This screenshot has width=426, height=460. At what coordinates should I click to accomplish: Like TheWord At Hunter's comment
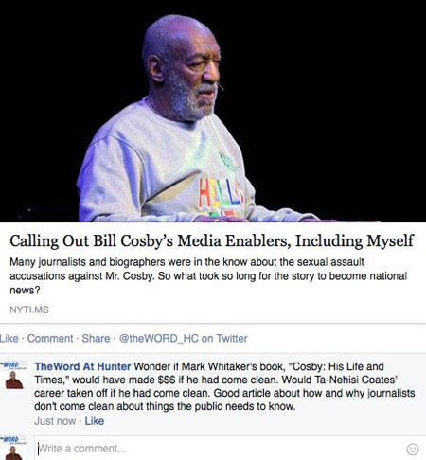[x=95, y=421]
